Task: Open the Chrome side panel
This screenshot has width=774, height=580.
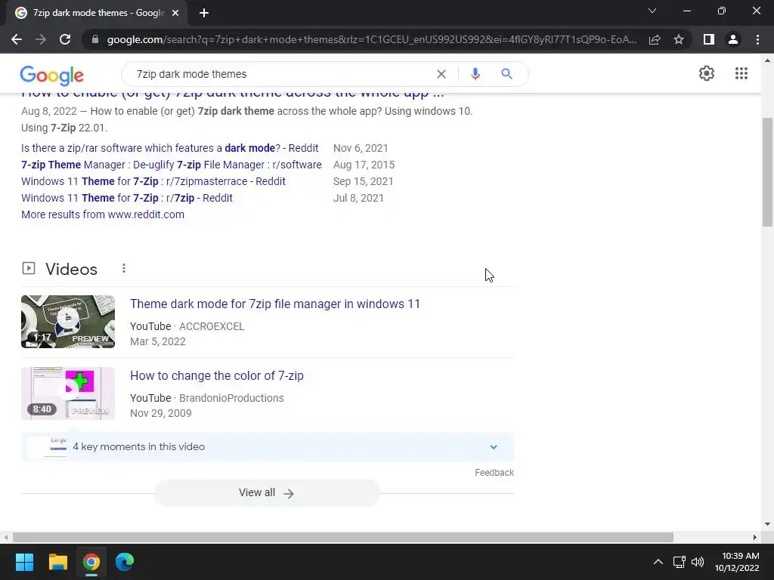Action: click(709, 39)
